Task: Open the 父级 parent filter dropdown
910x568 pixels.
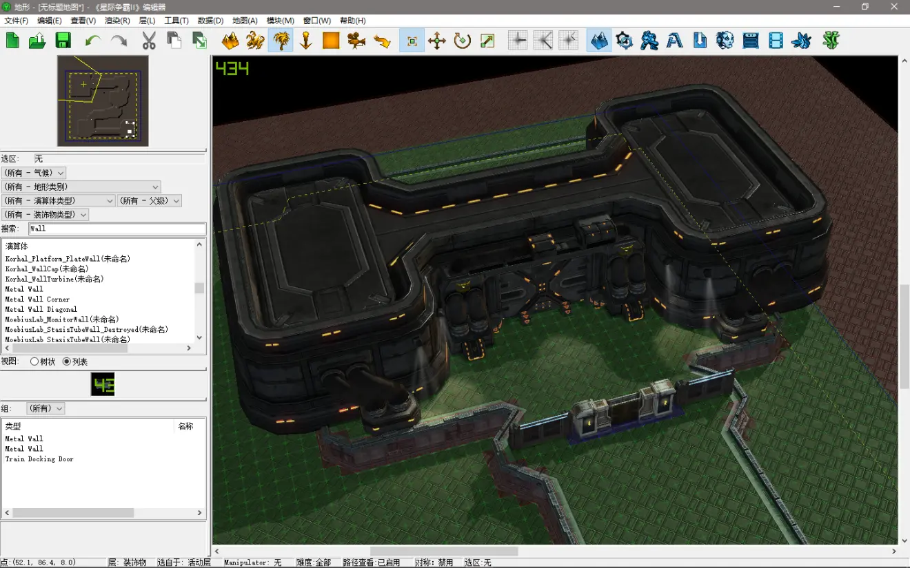Action: (x=150, y=200)
